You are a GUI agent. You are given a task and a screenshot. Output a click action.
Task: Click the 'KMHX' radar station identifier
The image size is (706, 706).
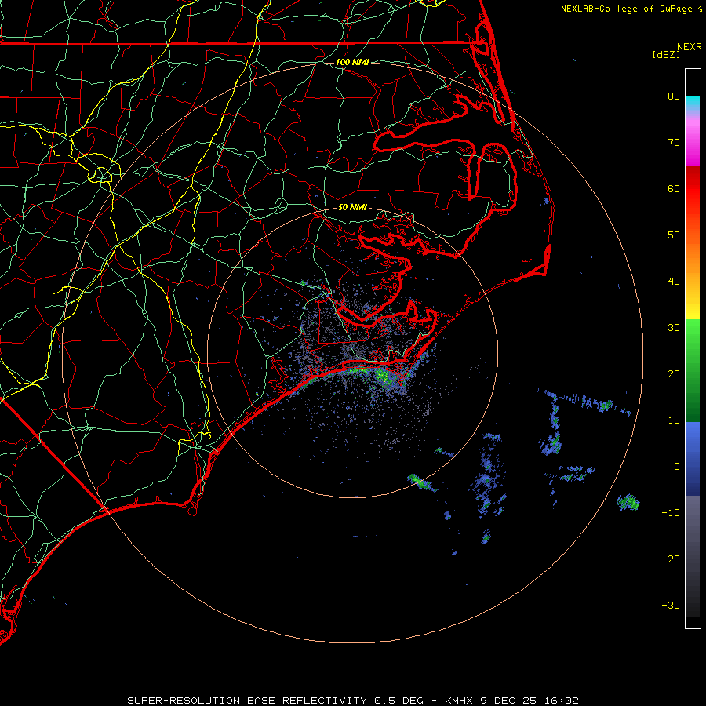459,701
